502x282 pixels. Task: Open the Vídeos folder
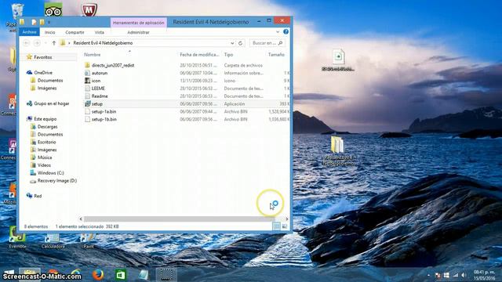pyautogui.click(x=44, y=165)
